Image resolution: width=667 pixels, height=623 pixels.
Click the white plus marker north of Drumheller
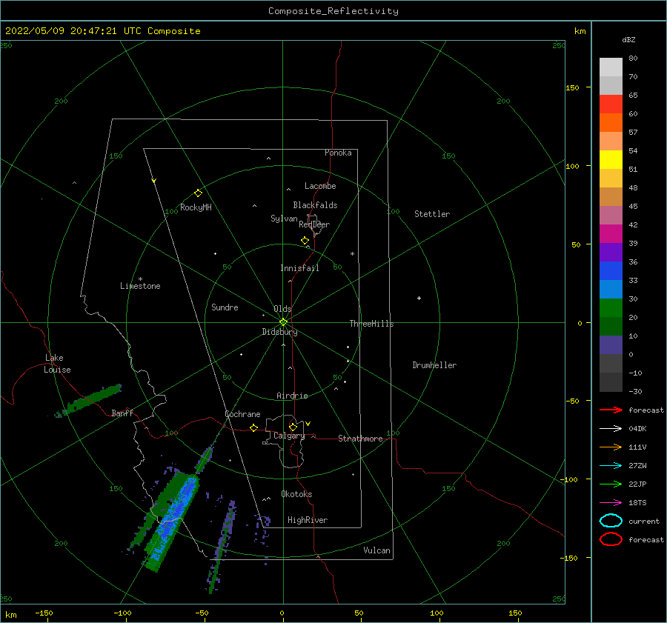click(x=419, y=298)
